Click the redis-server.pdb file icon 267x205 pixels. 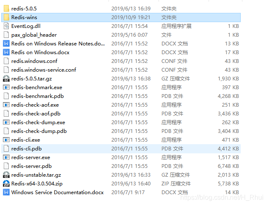click(x=6, y=166)
